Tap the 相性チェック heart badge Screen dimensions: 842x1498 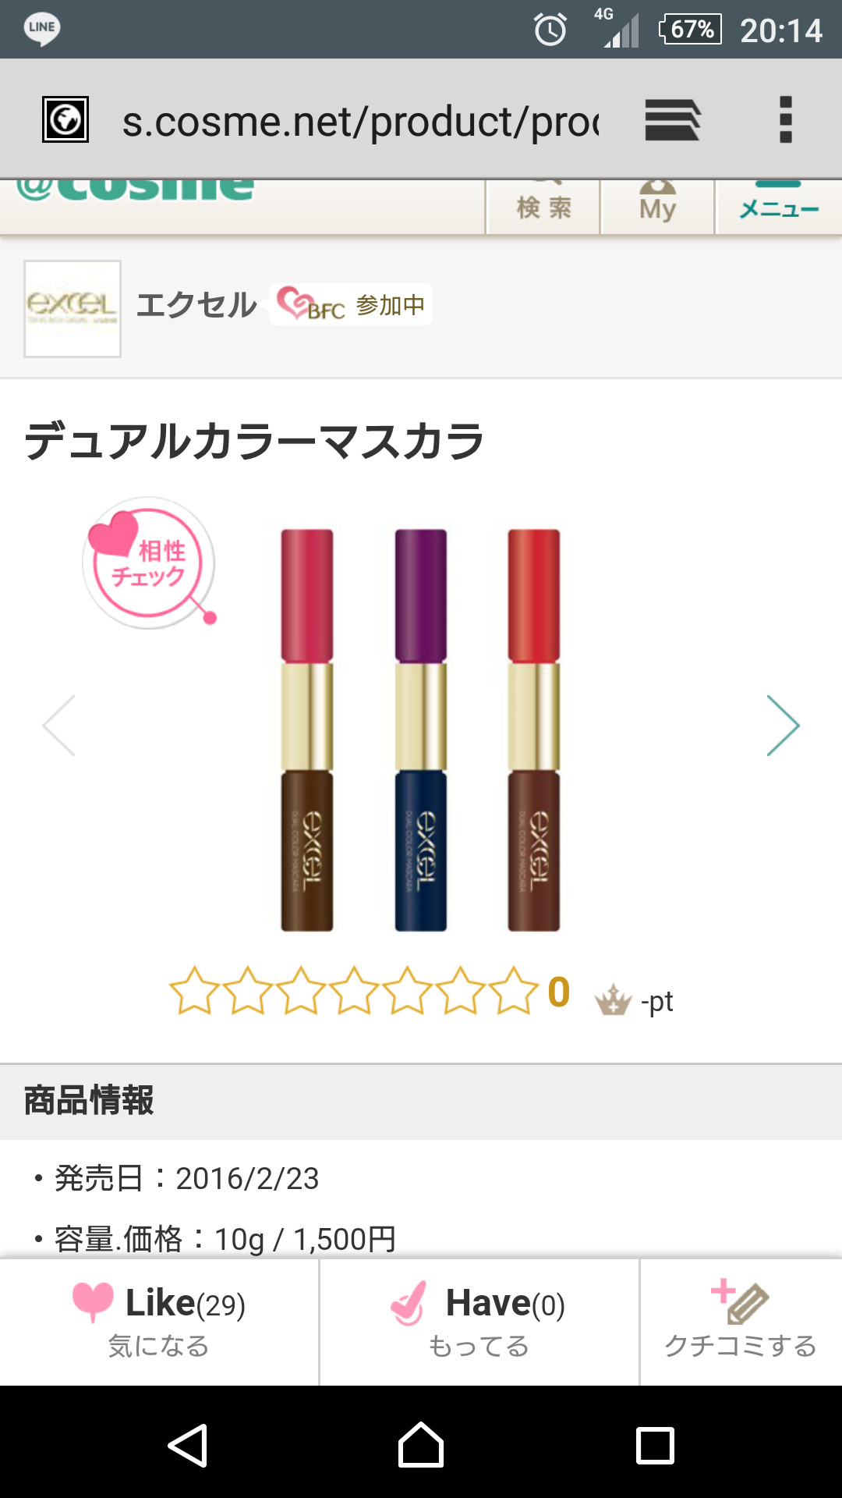tap(149, 563)
